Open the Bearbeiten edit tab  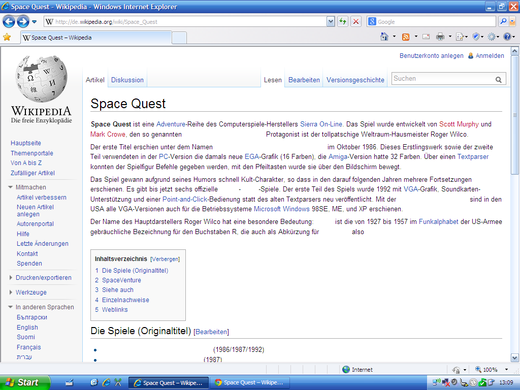point(304,80)
